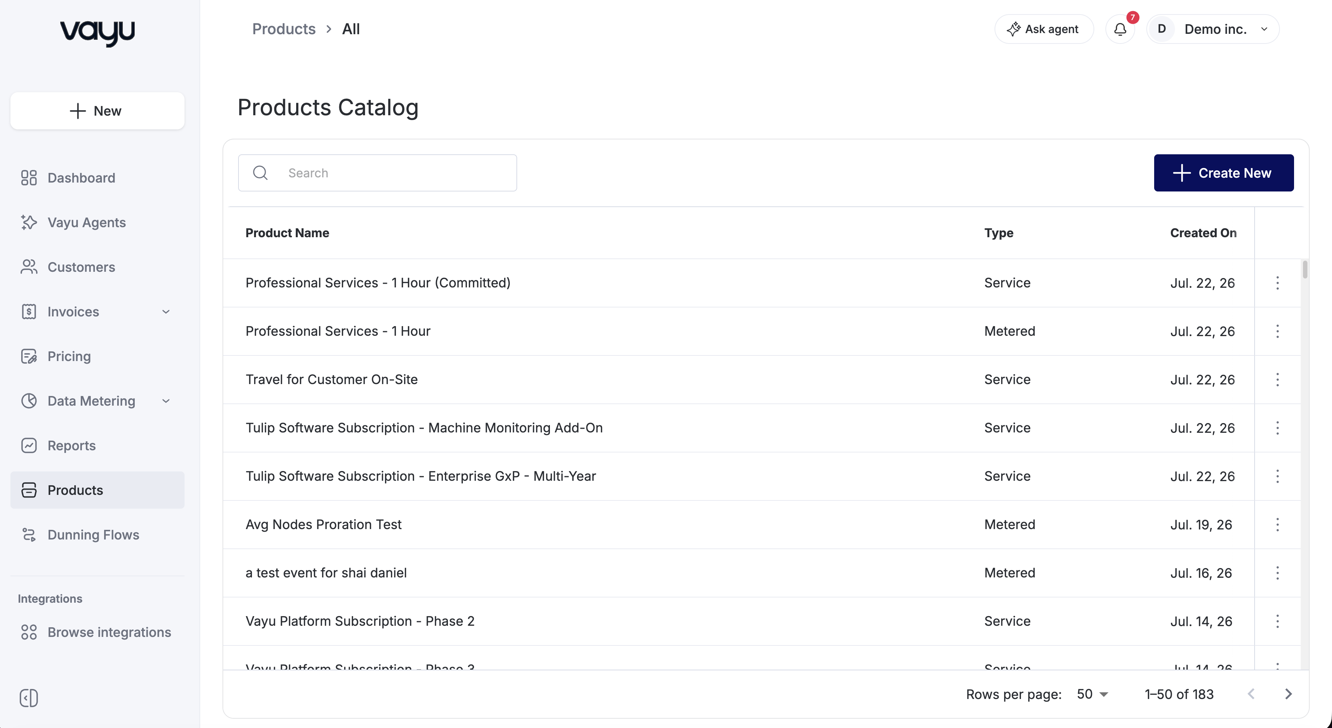Viewport: 1332px width, 728px height.
Task: Click the Pricing edit icon
Action: (x=29, y=356)
